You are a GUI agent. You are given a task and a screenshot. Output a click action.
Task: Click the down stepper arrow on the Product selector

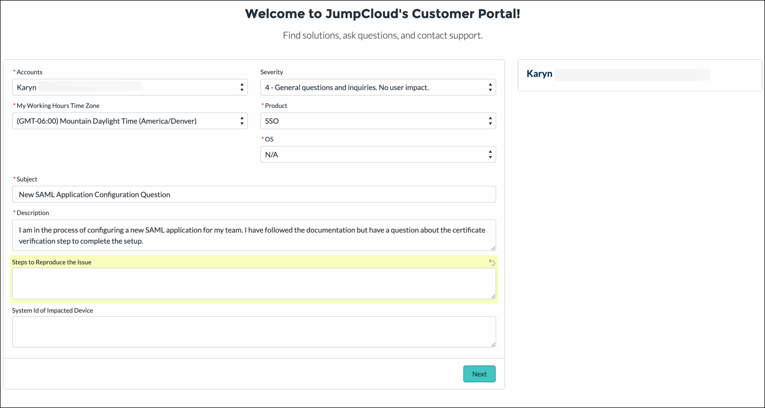(x=490, y=123)
